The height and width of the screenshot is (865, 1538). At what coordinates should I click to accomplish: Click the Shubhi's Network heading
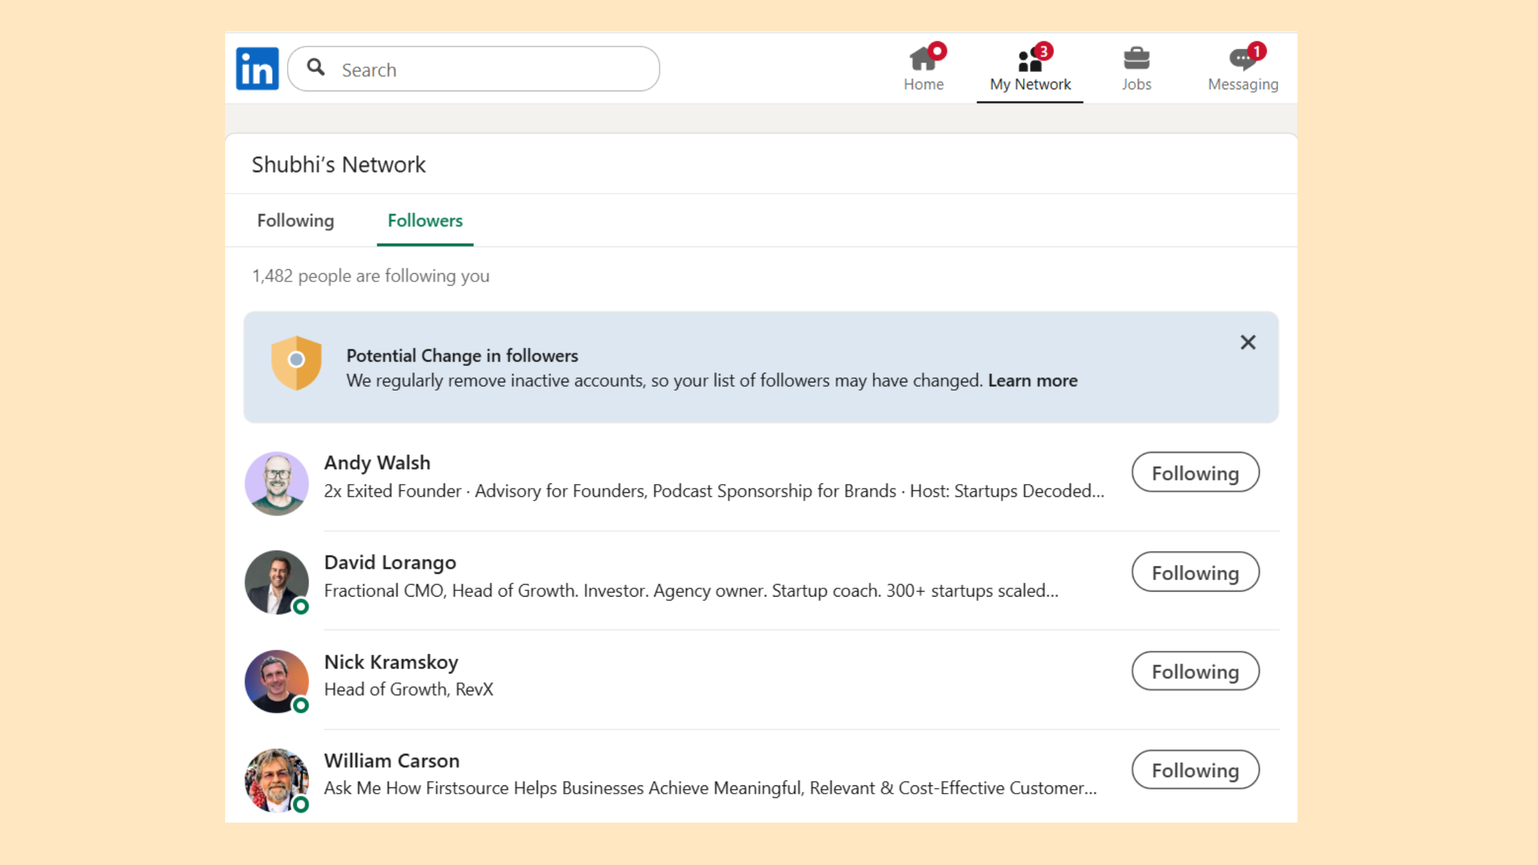pyautogui.click(x=338, y=165)
